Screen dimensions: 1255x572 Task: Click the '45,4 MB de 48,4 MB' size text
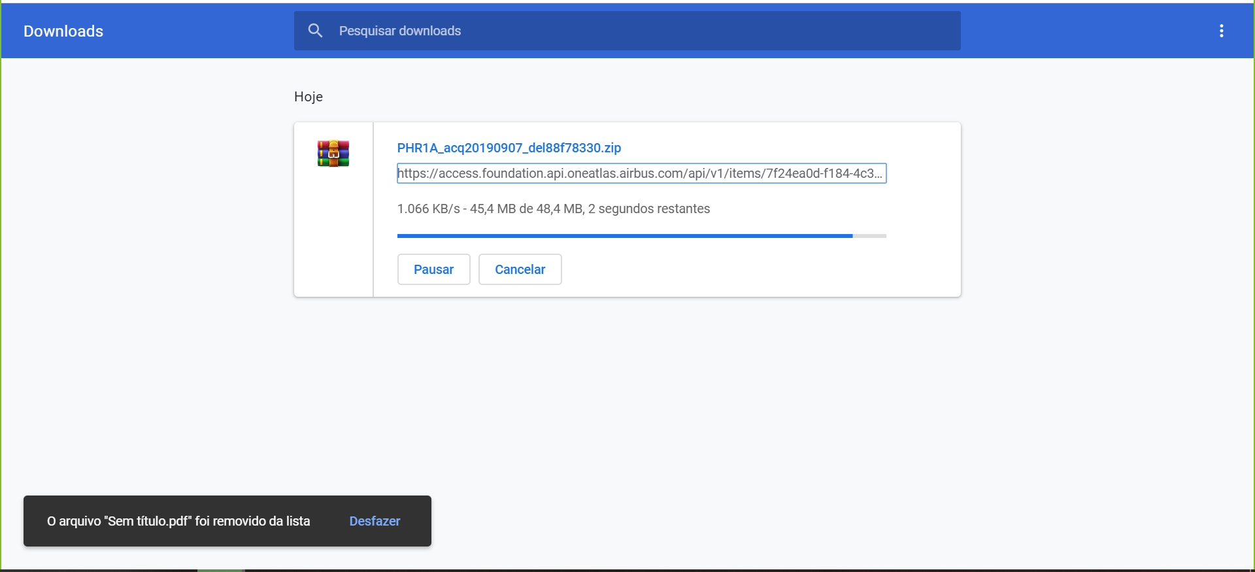coord(526,209)
